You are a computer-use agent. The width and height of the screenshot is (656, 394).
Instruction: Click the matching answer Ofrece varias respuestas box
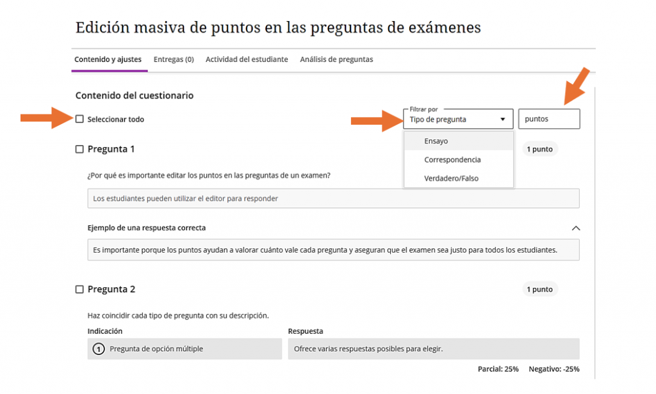click(x=434, y=349)
